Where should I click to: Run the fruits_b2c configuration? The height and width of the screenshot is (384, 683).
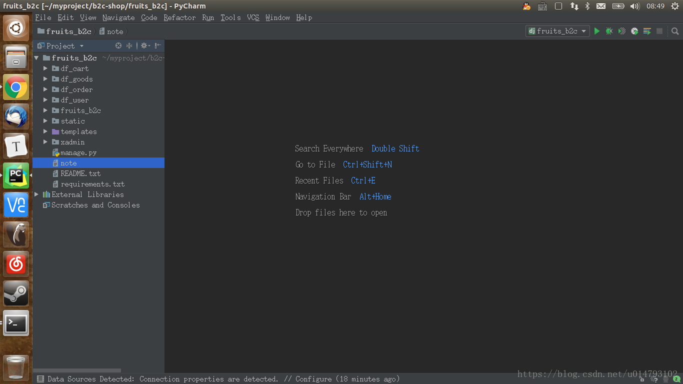tap(596, 31)
